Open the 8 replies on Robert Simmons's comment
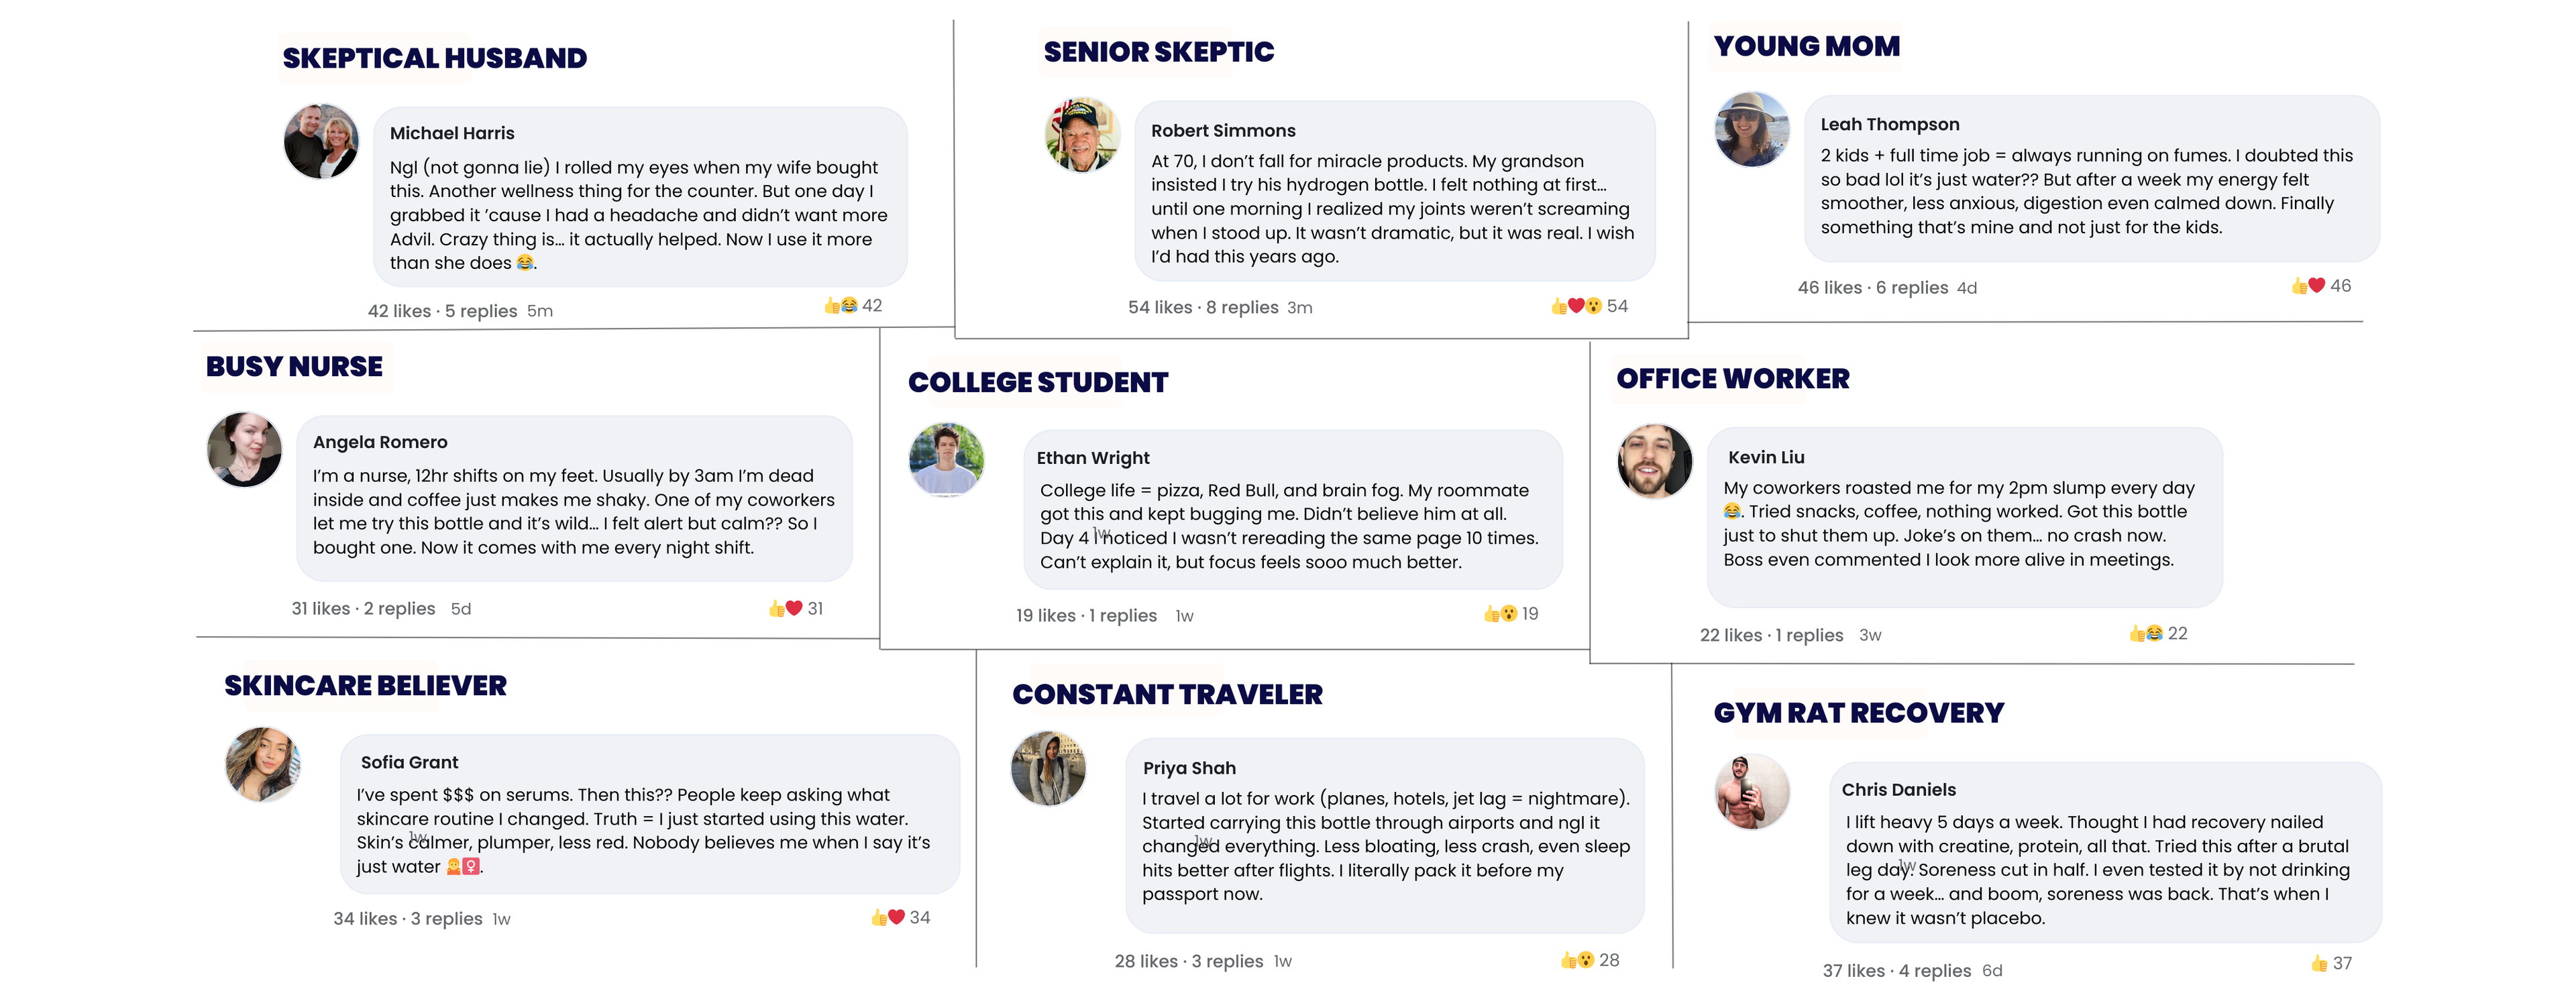 (x=1242, y=308)
